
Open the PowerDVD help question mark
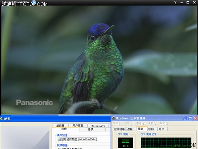click(176, 2)
